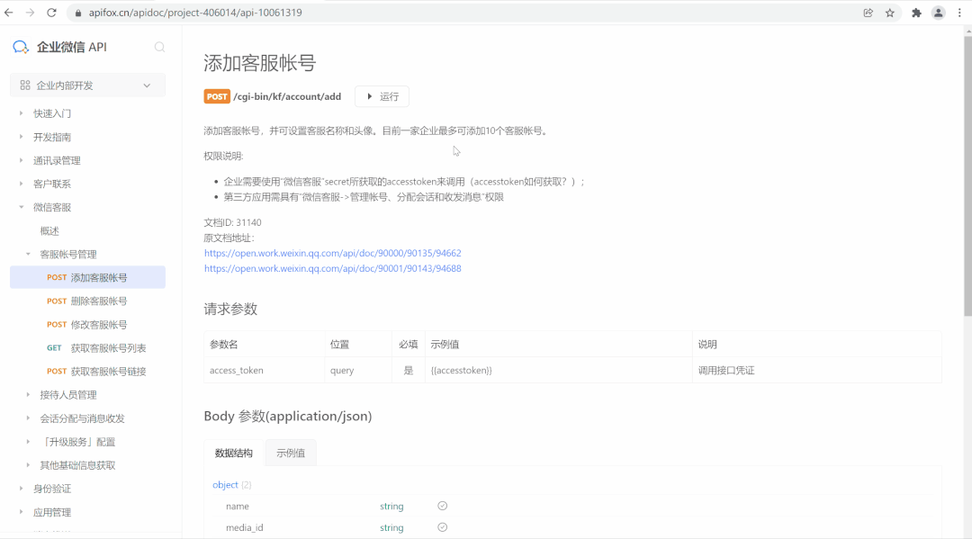
Task: Bookmark this page via the star icon
Action: click(888, 13)
